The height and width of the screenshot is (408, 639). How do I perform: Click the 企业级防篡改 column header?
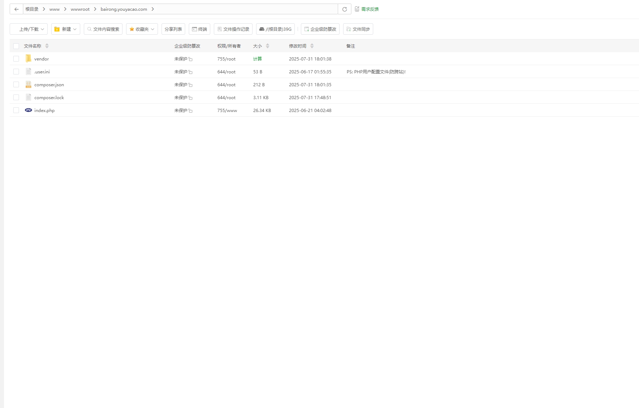(187, 46)
